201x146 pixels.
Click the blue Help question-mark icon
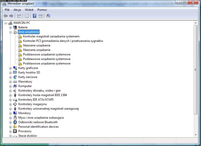click(x=34, y=16)
